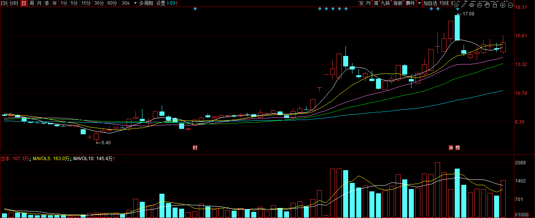Open the PK comparison tool

point(369,3)
